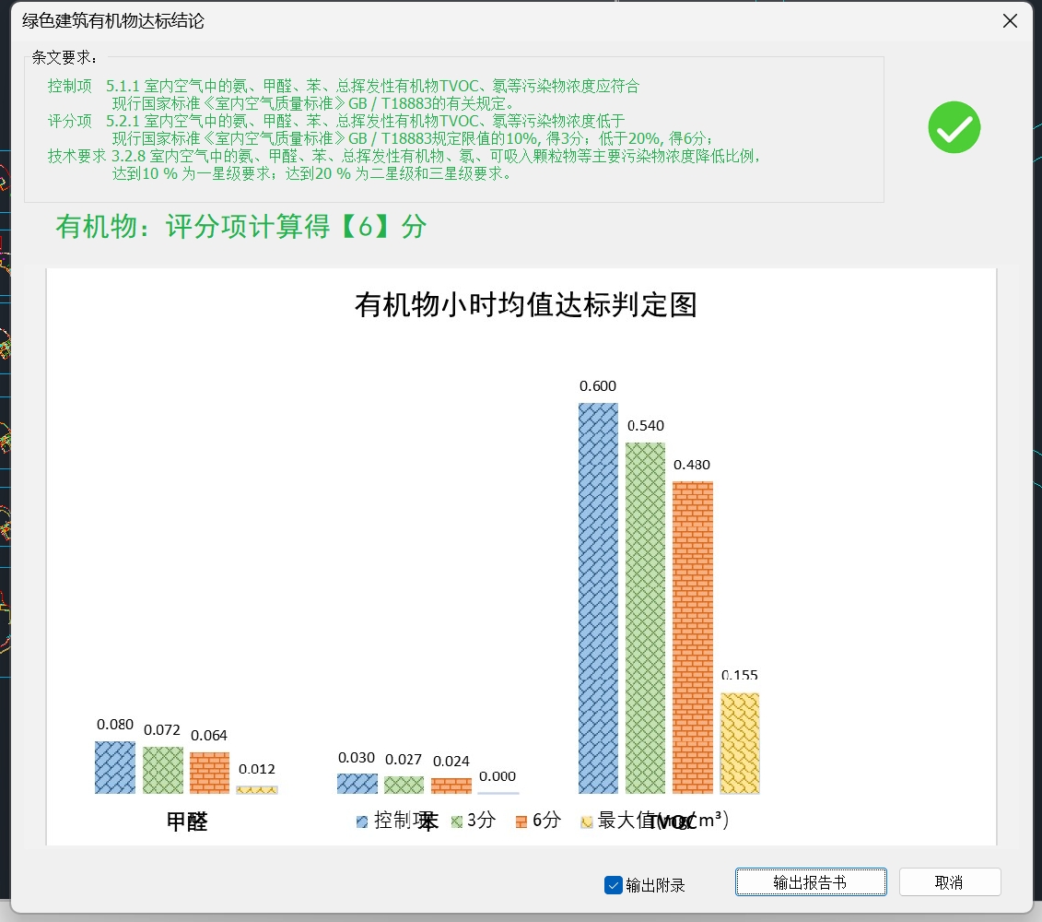Click the yellow 最大值 legend marker
This screenshot has height=922, width=1042.
click(586, 822)
